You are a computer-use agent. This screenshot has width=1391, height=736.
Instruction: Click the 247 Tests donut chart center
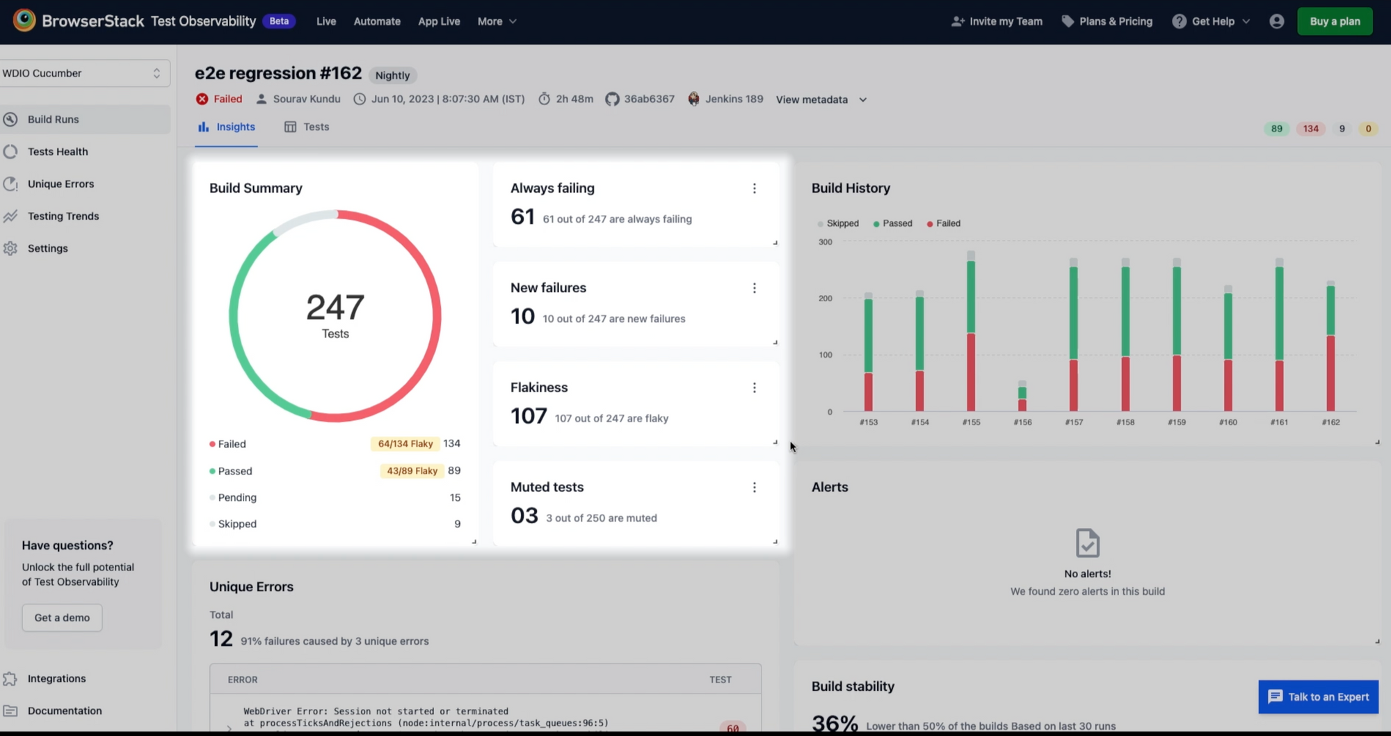[335, 316]
